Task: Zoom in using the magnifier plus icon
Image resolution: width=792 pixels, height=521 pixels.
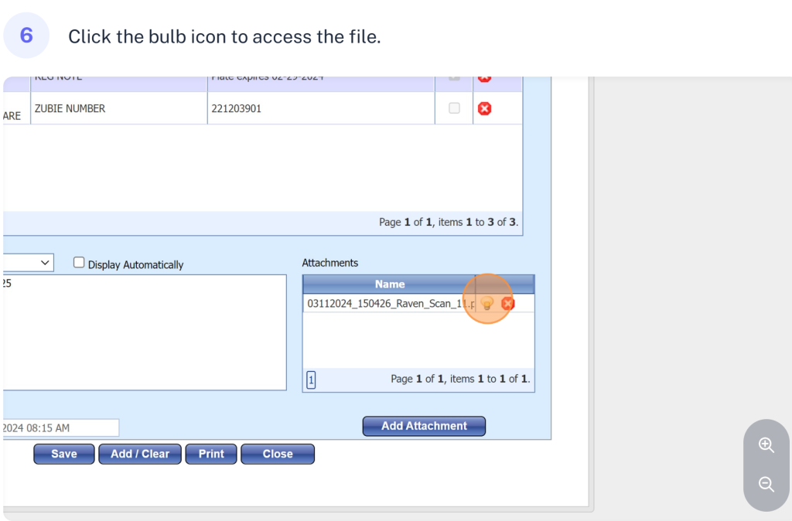Action: point(766,444)
